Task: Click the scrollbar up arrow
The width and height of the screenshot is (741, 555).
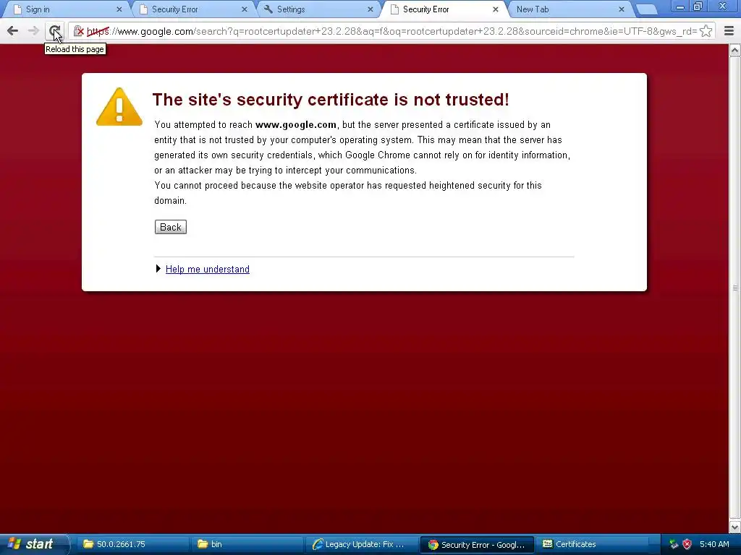Action: pos(735,50)
